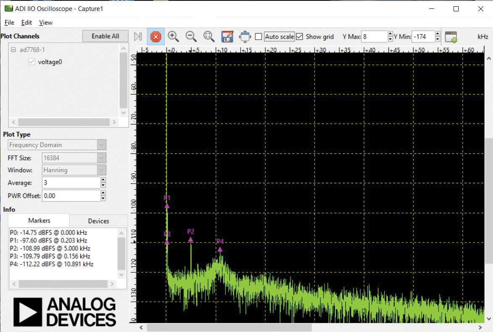The width and height of the screenshot is (493, 332).
Task: Zoom out of the plot
Action: point(191,37)
